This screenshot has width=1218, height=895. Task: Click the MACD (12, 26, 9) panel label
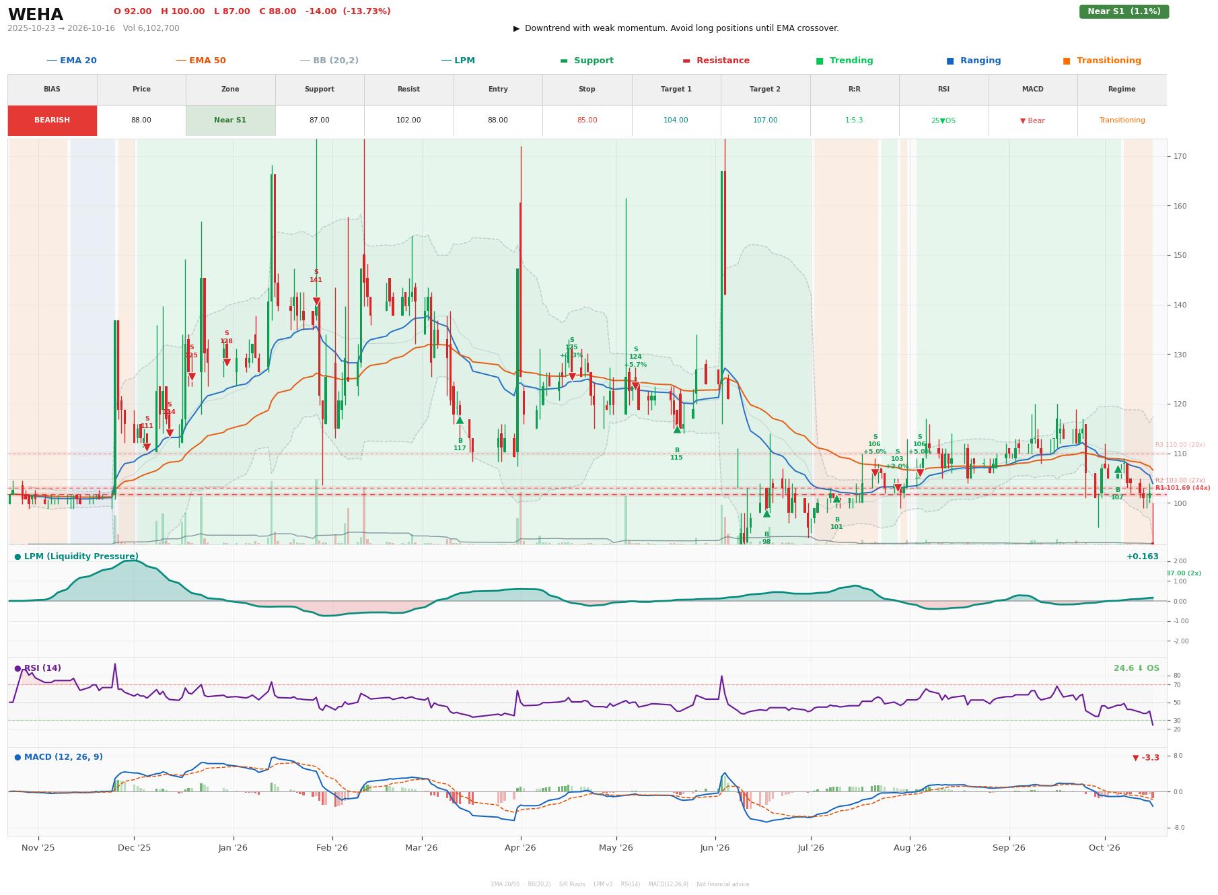59,757
